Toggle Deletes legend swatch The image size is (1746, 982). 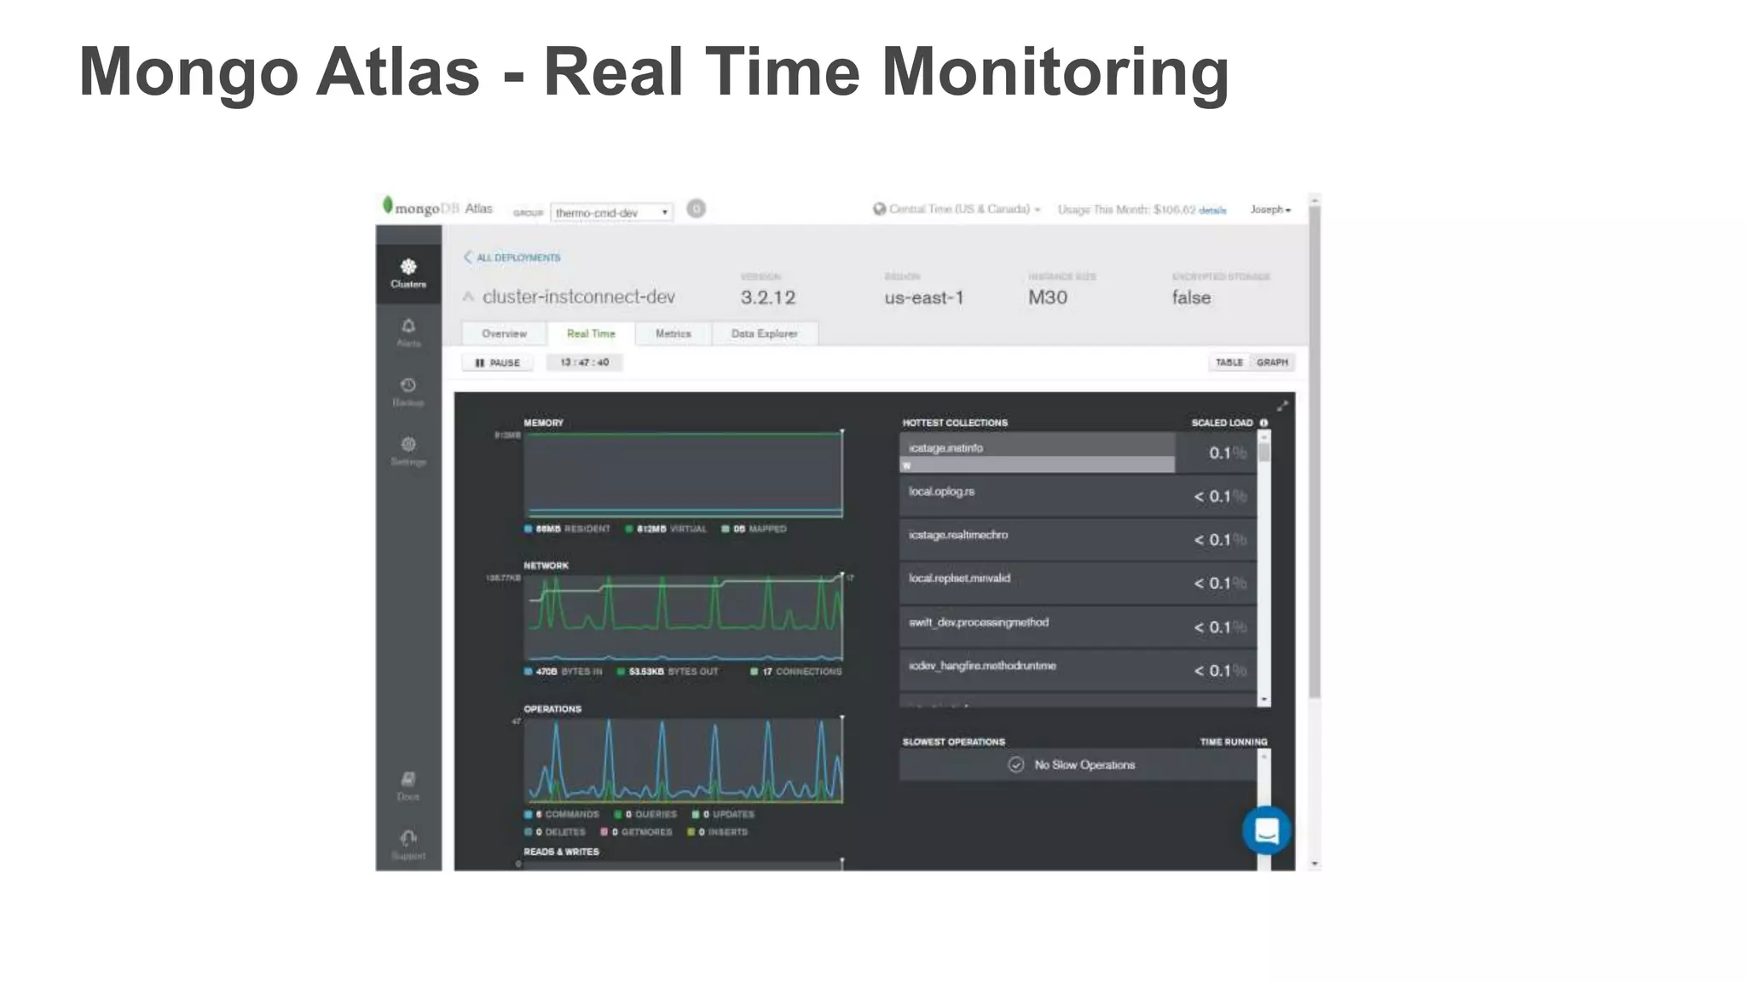[x=529, y=832]
